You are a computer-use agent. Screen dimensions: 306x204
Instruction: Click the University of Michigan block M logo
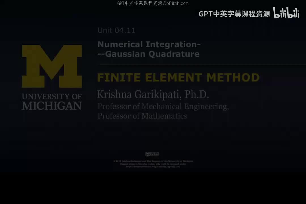52,66
